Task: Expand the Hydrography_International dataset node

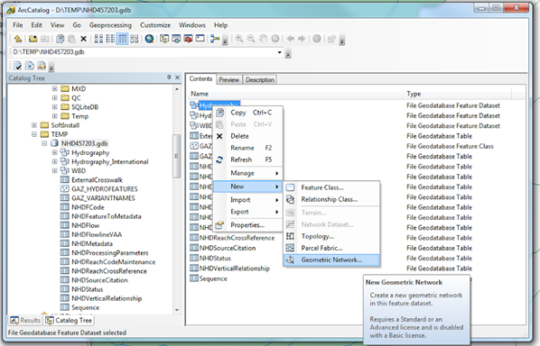Action: (55, 161)
